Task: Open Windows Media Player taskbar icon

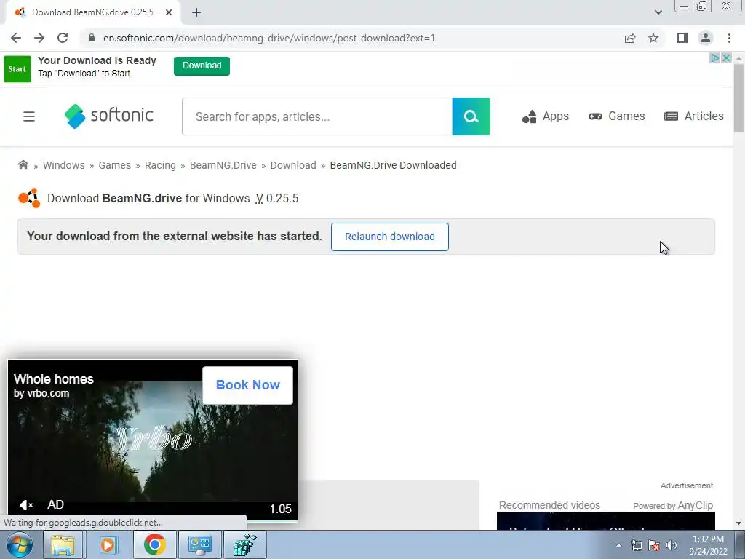Action: (108, 544)
